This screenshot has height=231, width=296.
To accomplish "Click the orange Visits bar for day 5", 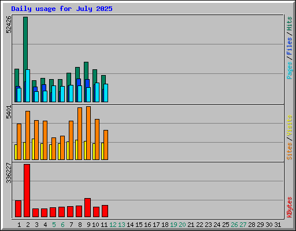I will tap(54, 148).
